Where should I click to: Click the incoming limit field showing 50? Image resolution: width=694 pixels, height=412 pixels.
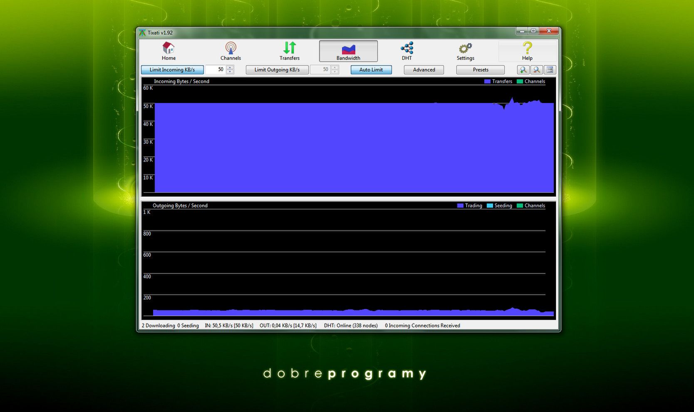click(x=216, y=70)
